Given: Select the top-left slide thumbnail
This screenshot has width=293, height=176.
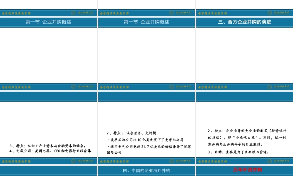Looking at the screenshot, I should (x=49, y=47).
